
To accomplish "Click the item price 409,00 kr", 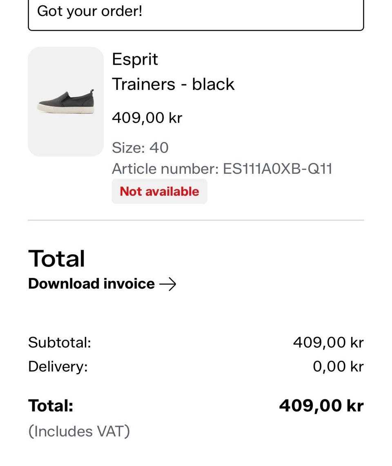I will (x=147, y=118).
